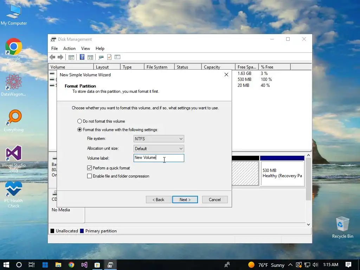Click the 1.63 GB free space cell

(x=244, y=73)
